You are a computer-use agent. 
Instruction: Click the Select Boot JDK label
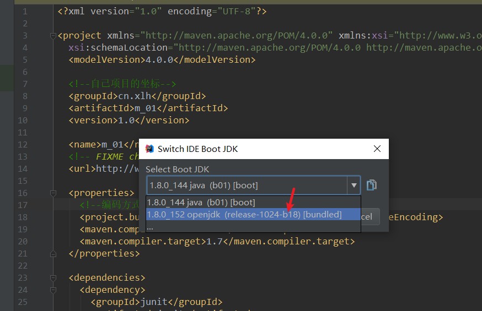click(178, 170)
